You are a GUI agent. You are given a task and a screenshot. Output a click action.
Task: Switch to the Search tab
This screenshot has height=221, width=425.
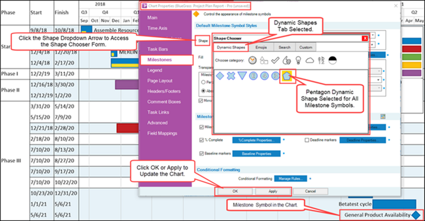click(284, 47)
